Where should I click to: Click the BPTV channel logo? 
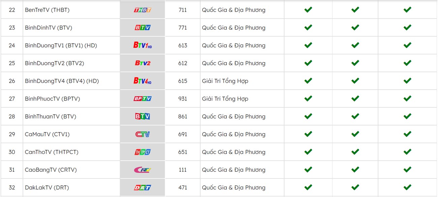(143, 99)
